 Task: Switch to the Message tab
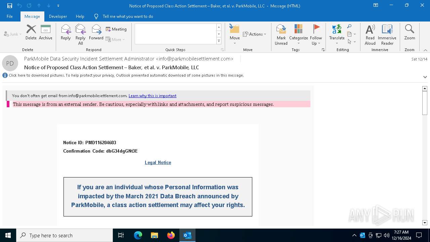(32, 16)
